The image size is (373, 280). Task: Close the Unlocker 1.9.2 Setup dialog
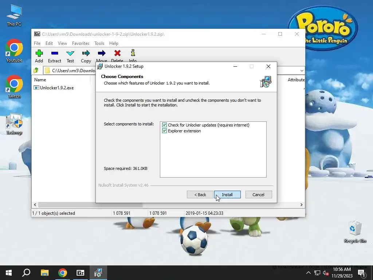268,66
